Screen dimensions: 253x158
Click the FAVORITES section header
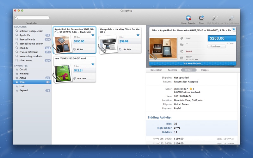click(x=21, y=66)
